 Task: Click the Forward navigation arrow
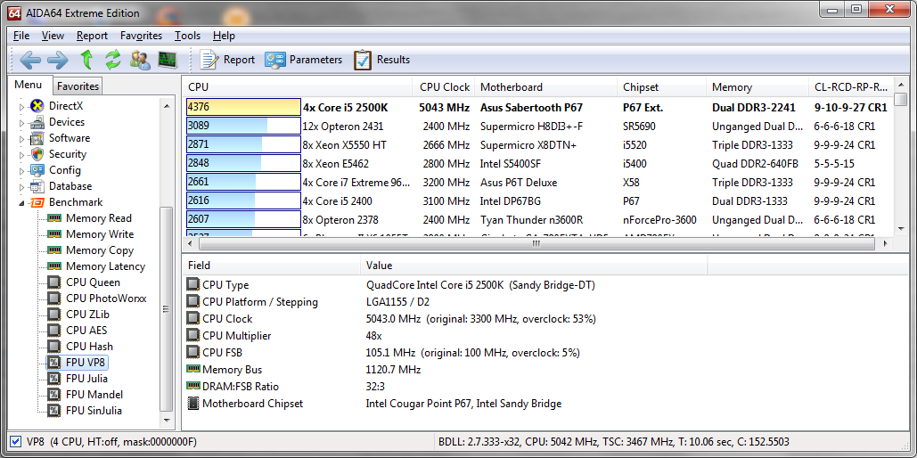[x=57, y=59]
